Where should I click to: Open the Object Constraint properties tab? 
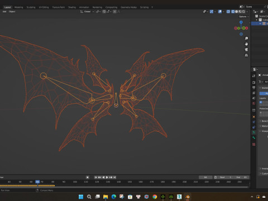pos(254,127)
